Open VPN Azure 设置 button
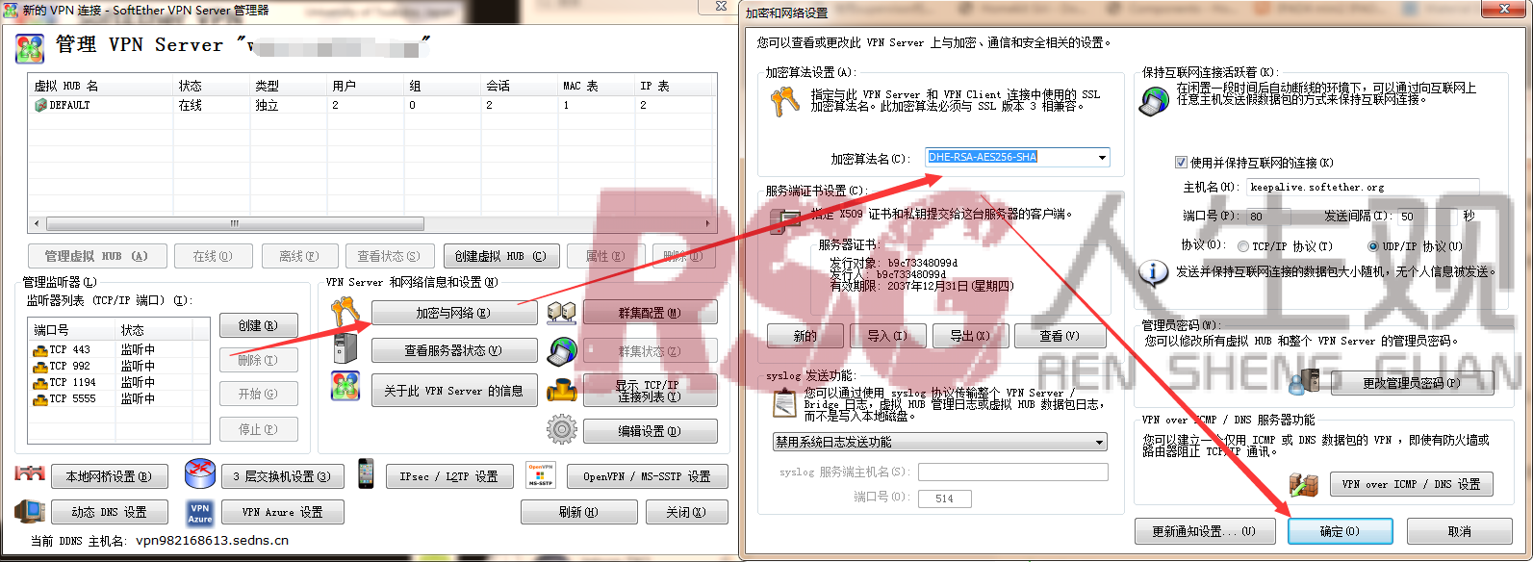The width and height of the screenshot is (1533, 562). [282, 512]
